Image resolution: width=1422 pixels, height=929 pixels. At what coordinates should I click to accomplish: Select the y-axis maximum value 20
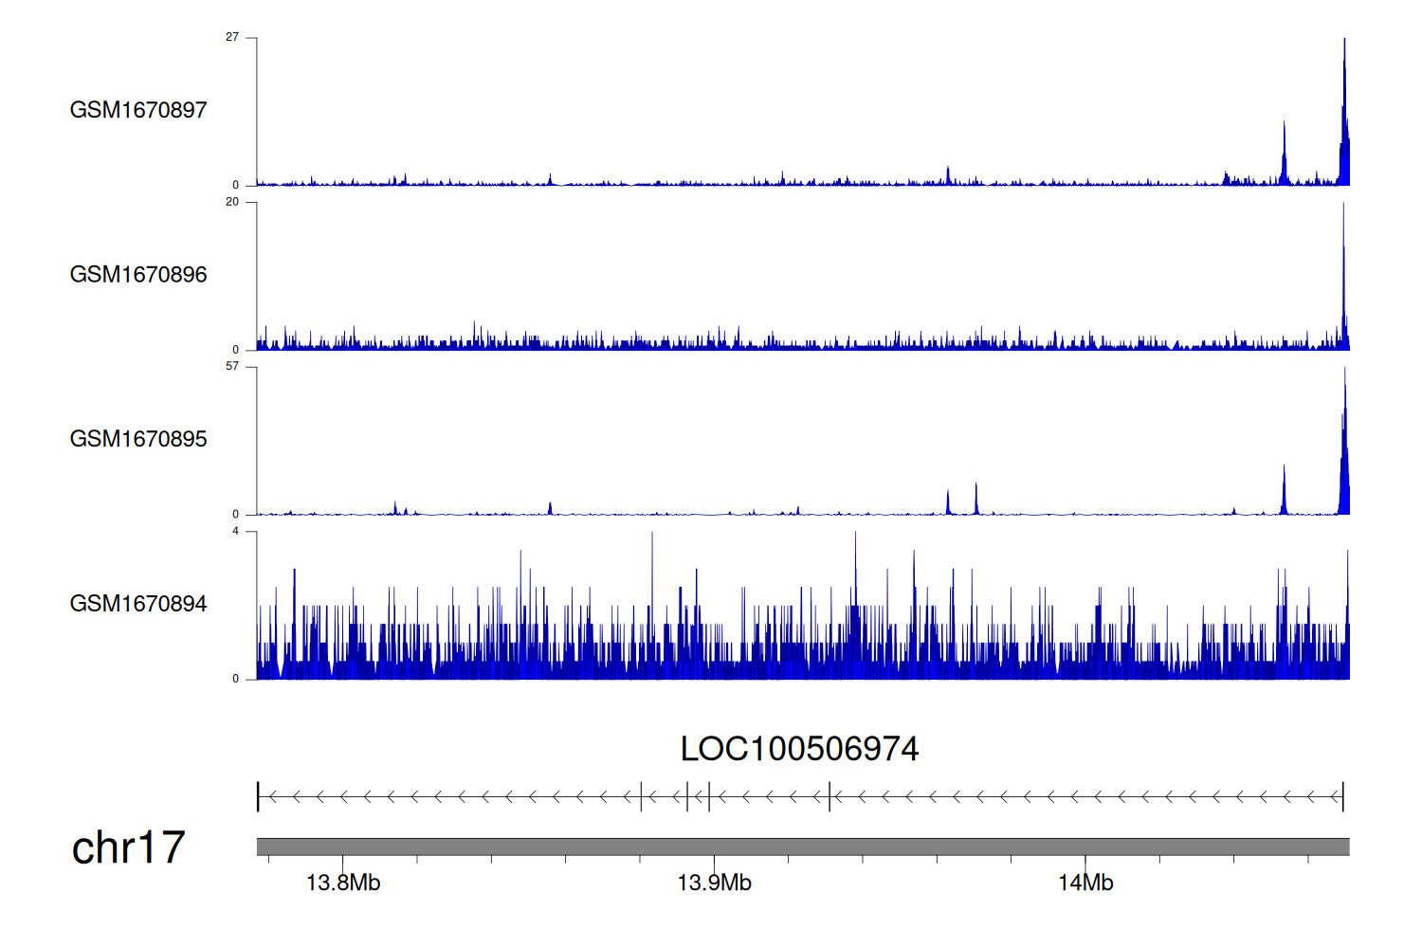tap(232, 202)
